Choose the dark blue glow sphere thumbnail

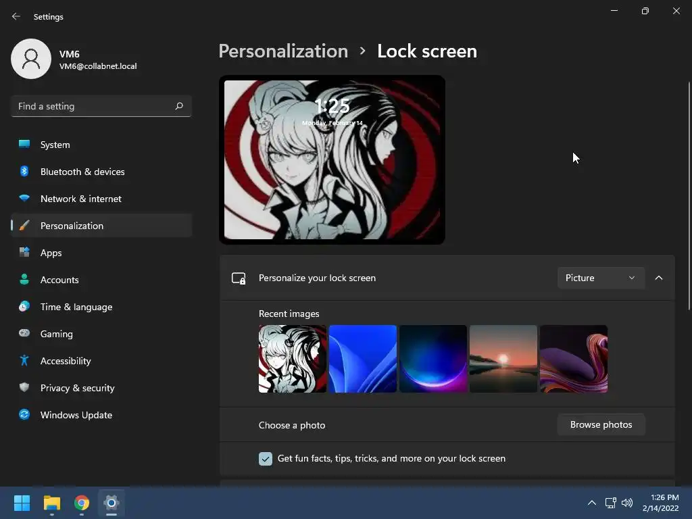click(x=433, y=359)
